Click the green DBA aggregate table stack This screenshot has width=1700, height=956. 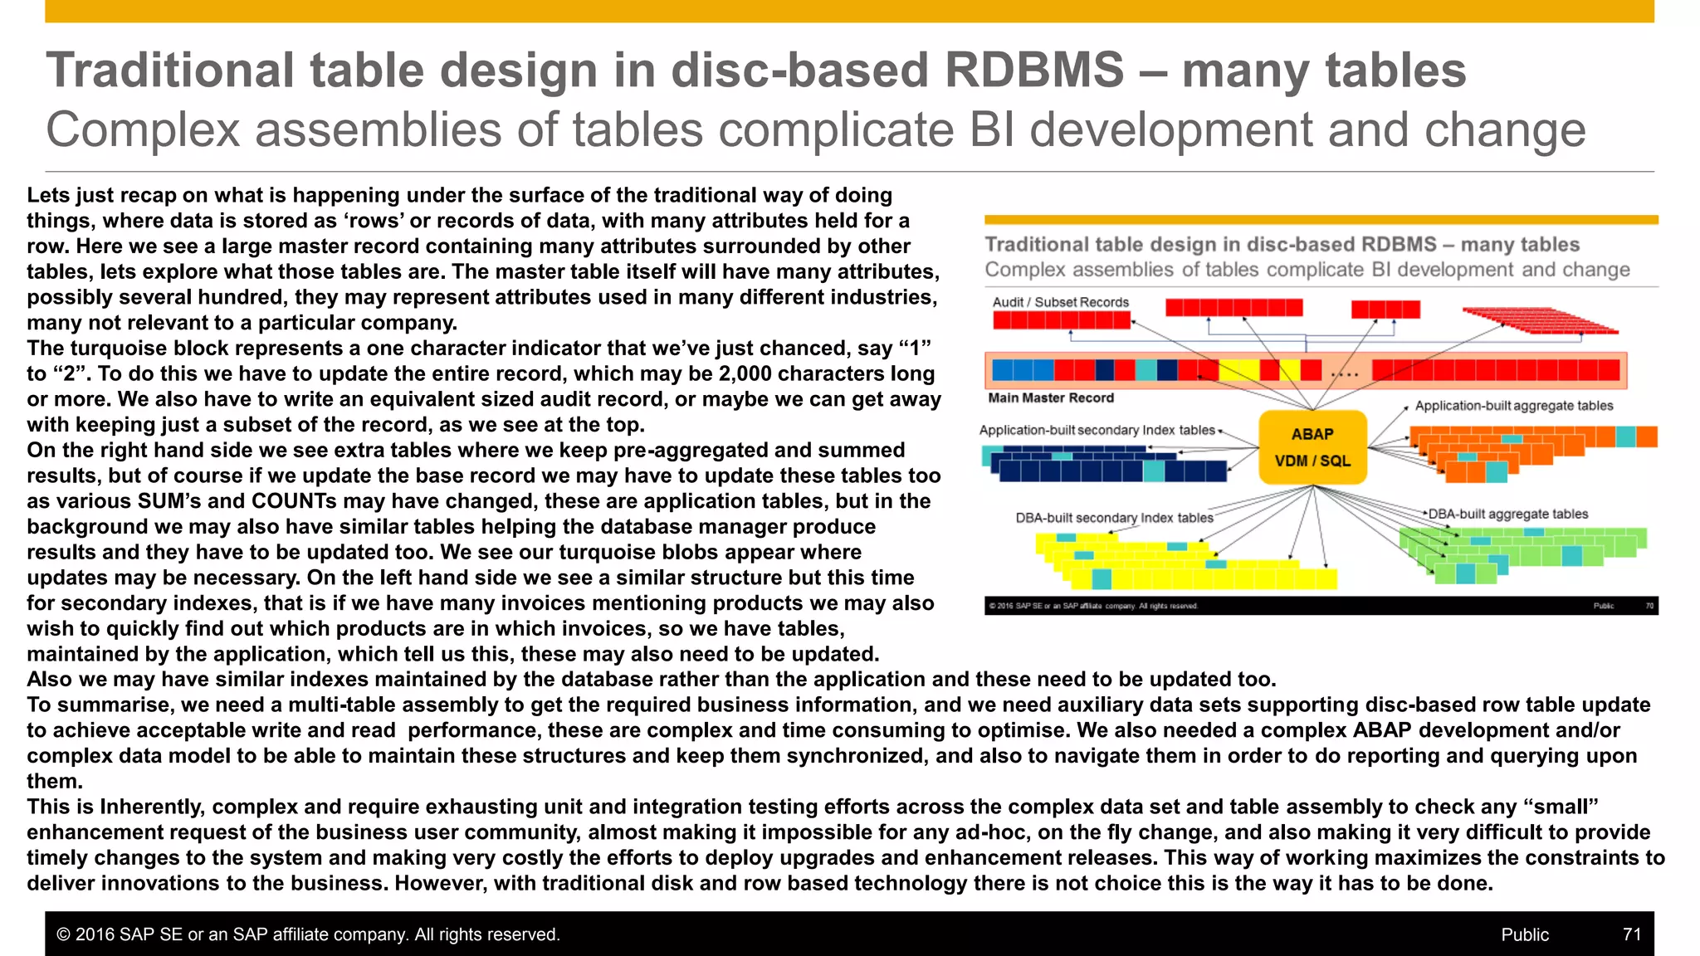point(1522,555)
